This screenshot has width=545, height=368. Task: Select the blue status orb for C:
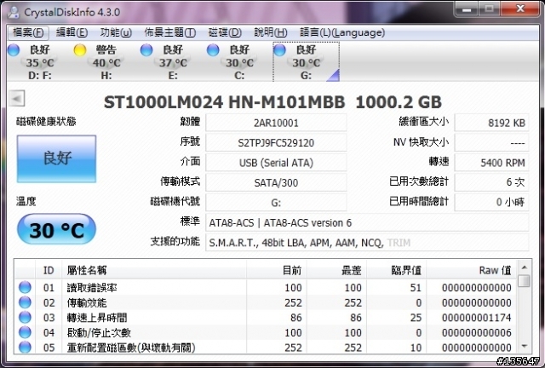[x=213, y=50]
